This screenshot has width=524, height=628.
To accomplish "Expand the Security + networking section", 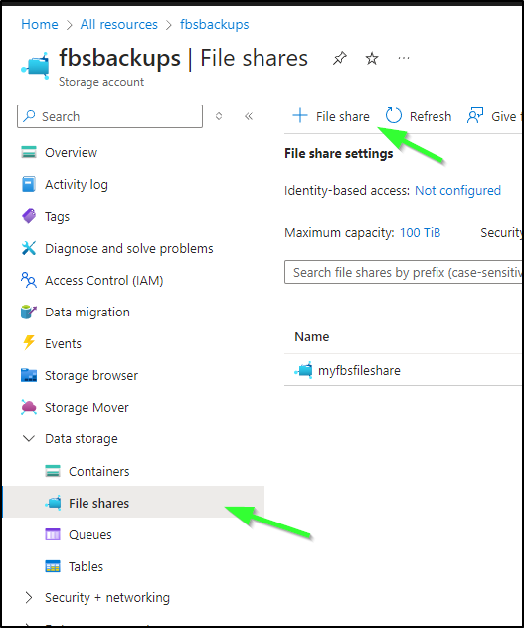I will pyautogui.click(x=29, y=597).
